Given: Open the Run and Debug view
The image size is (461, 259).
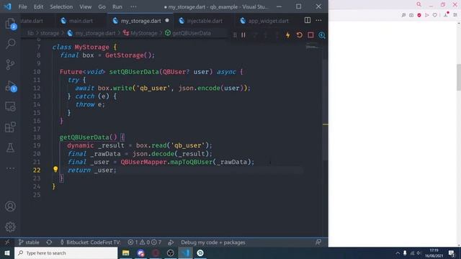Looking at the screenshot, I should click(x=11, y=86).
